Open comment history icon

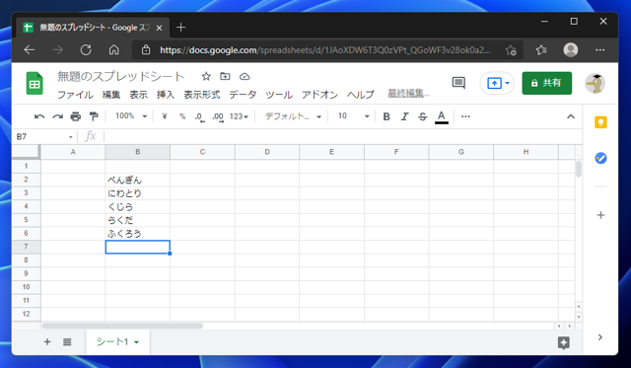458,83
